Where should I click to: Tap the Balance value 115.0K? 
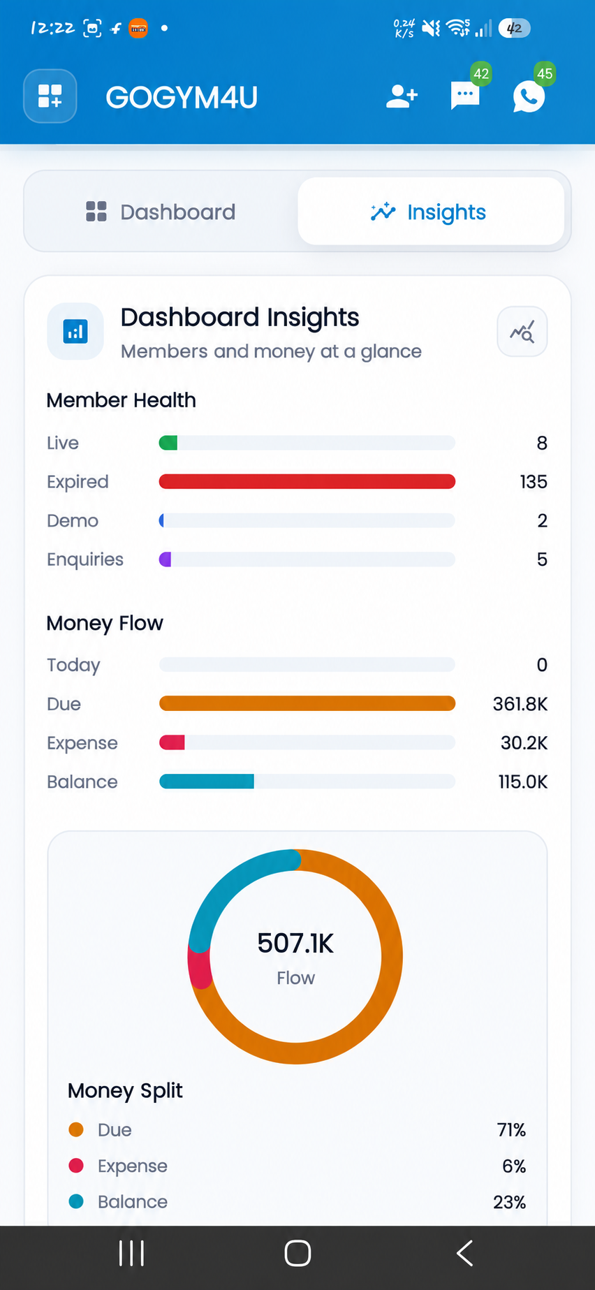pyautogui.click(x=523, y=782)
